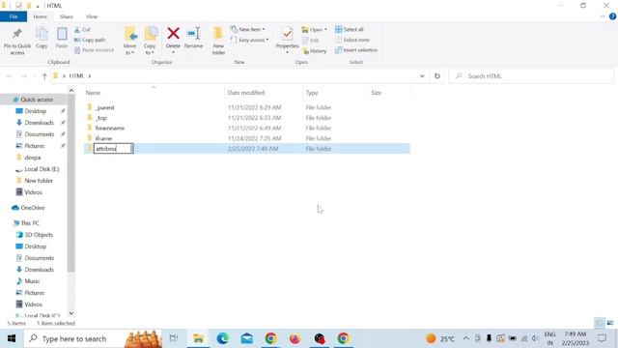Open the File tab
The width and height of the screenshot is (618, 348).
tap(14, 16)
